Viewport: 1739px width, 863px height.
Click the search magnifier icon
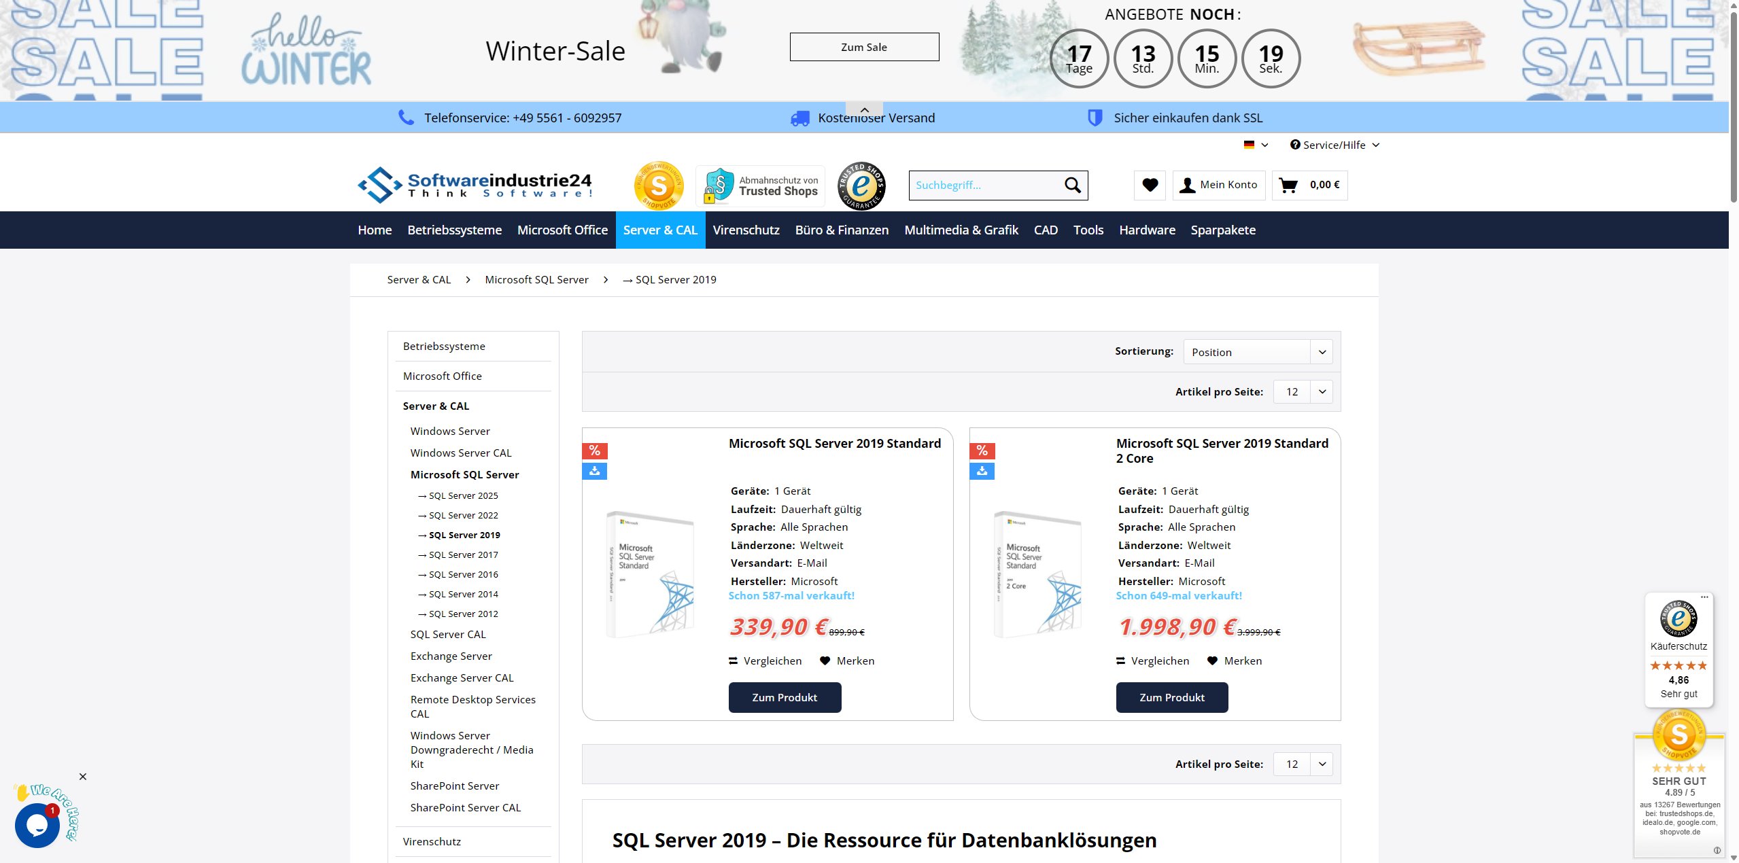tap(1072, 185)
